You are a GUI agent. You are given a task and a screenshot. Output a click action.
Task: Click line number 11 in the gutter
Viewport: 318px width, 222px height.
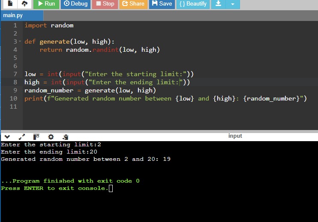(13, 107)
